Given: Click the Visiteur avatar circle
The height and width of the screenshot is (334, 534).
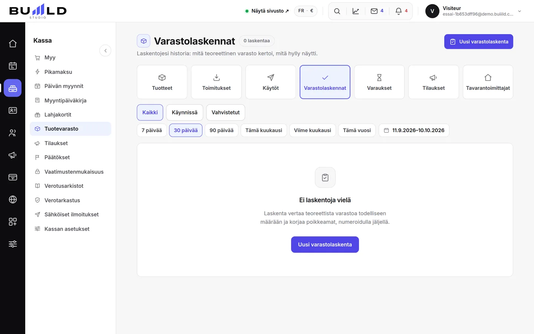Looking at the screenshot, I should (x=432, y=11).
